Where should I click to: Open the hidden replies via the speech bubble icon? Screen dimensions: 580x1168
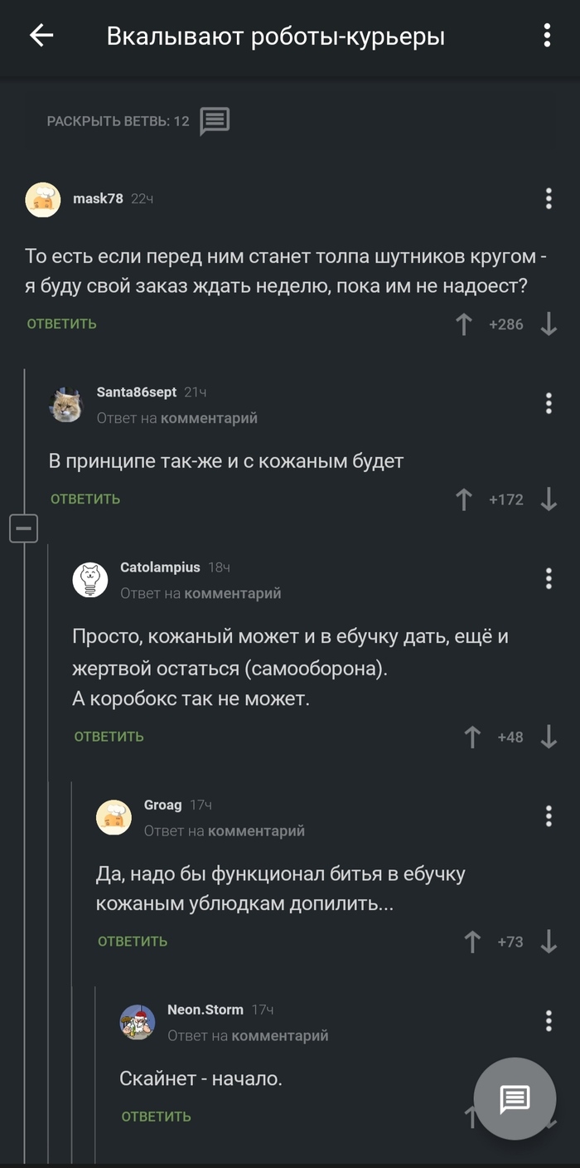tap(214, 120)
